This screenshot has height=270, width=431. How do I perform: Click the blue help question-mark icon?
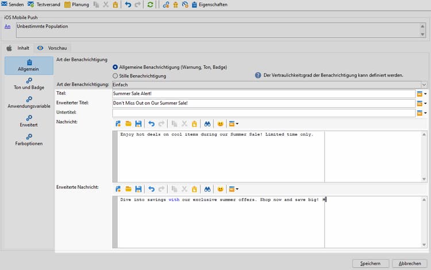(x=258, y=75)
